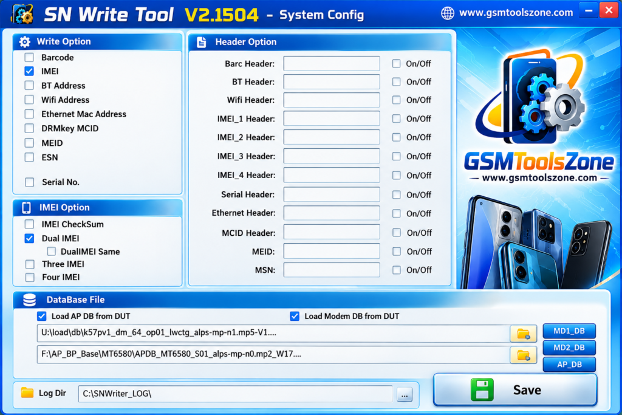The image size is (622, 415).
Task: Enable BT Address write option
Action: tap(29, 85)
